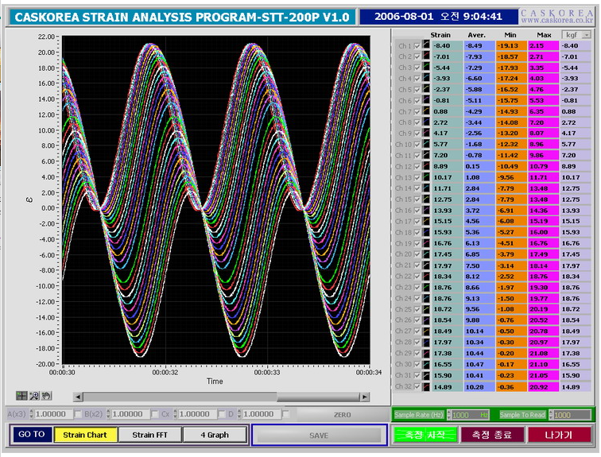Step the Cx coefficient value arrows
Viewport: 601px width, 457px height.
(x=176, y=414)
